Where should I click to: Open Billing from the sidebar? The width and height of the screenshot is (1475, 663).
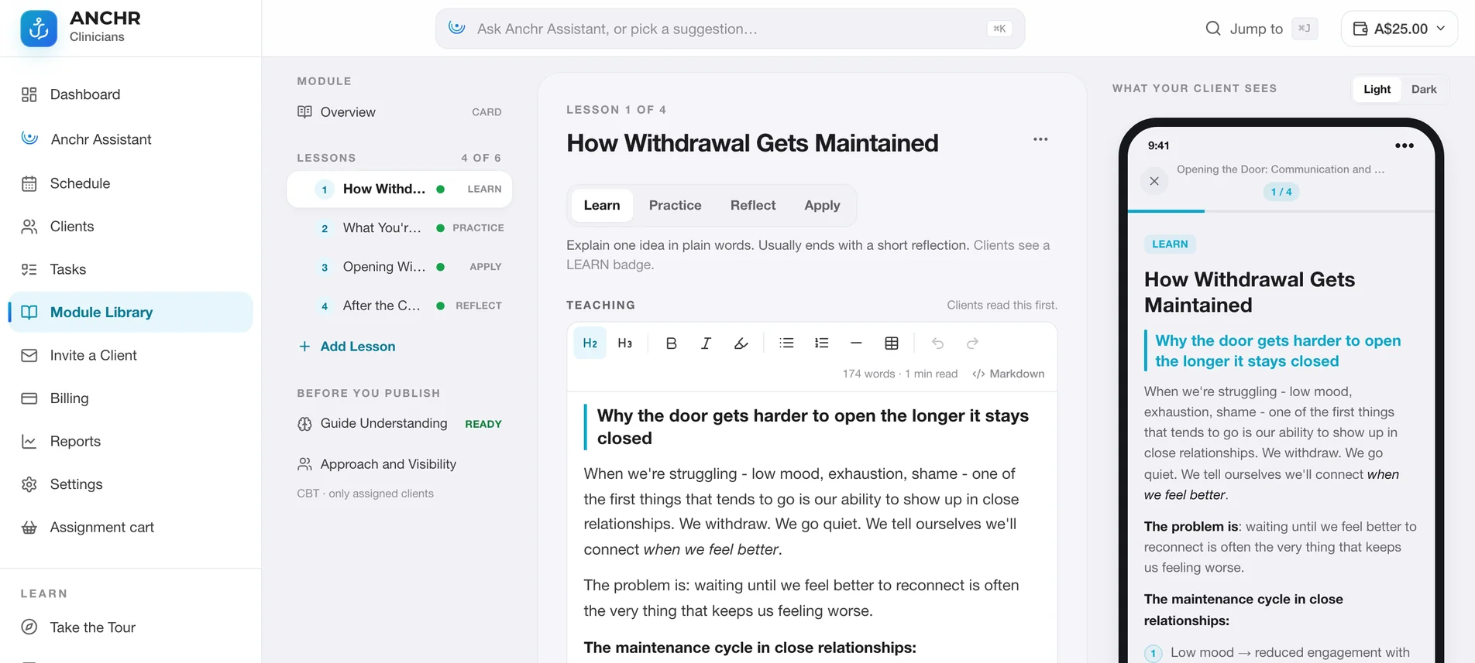click(x=130, y=398)
